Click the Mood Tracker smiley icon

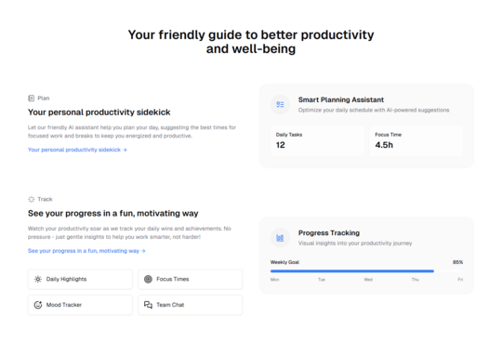38,305
